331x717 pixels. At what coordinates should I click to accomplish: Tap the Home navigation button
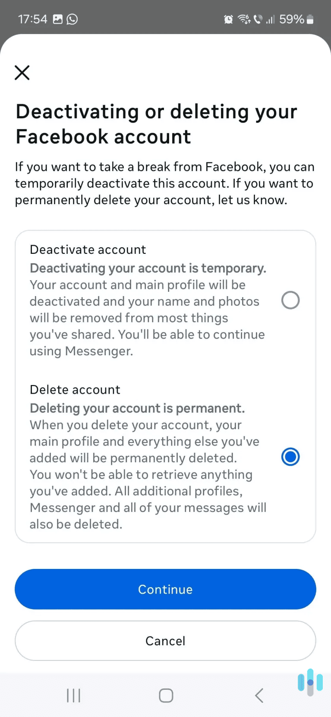(x=165, y=695)
